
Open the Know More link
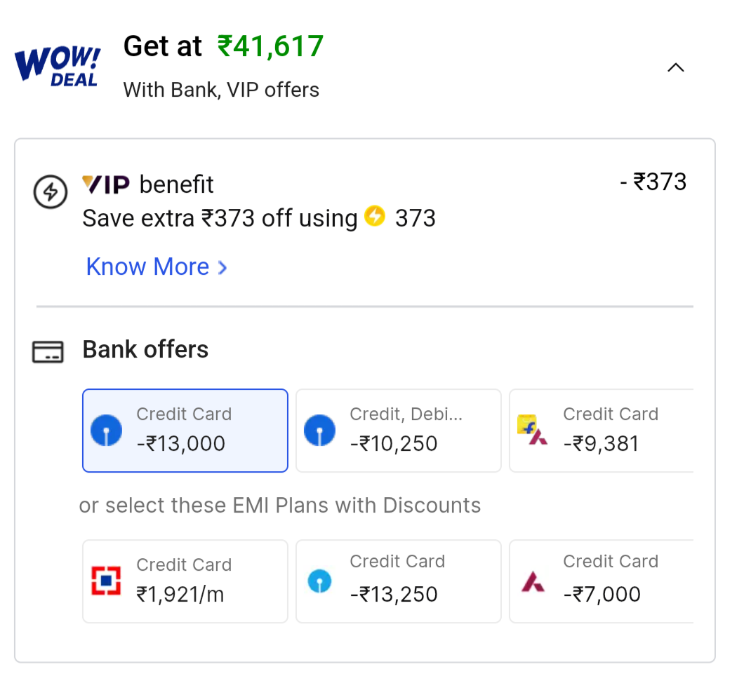pyautogui.click(x=148, y=267)
